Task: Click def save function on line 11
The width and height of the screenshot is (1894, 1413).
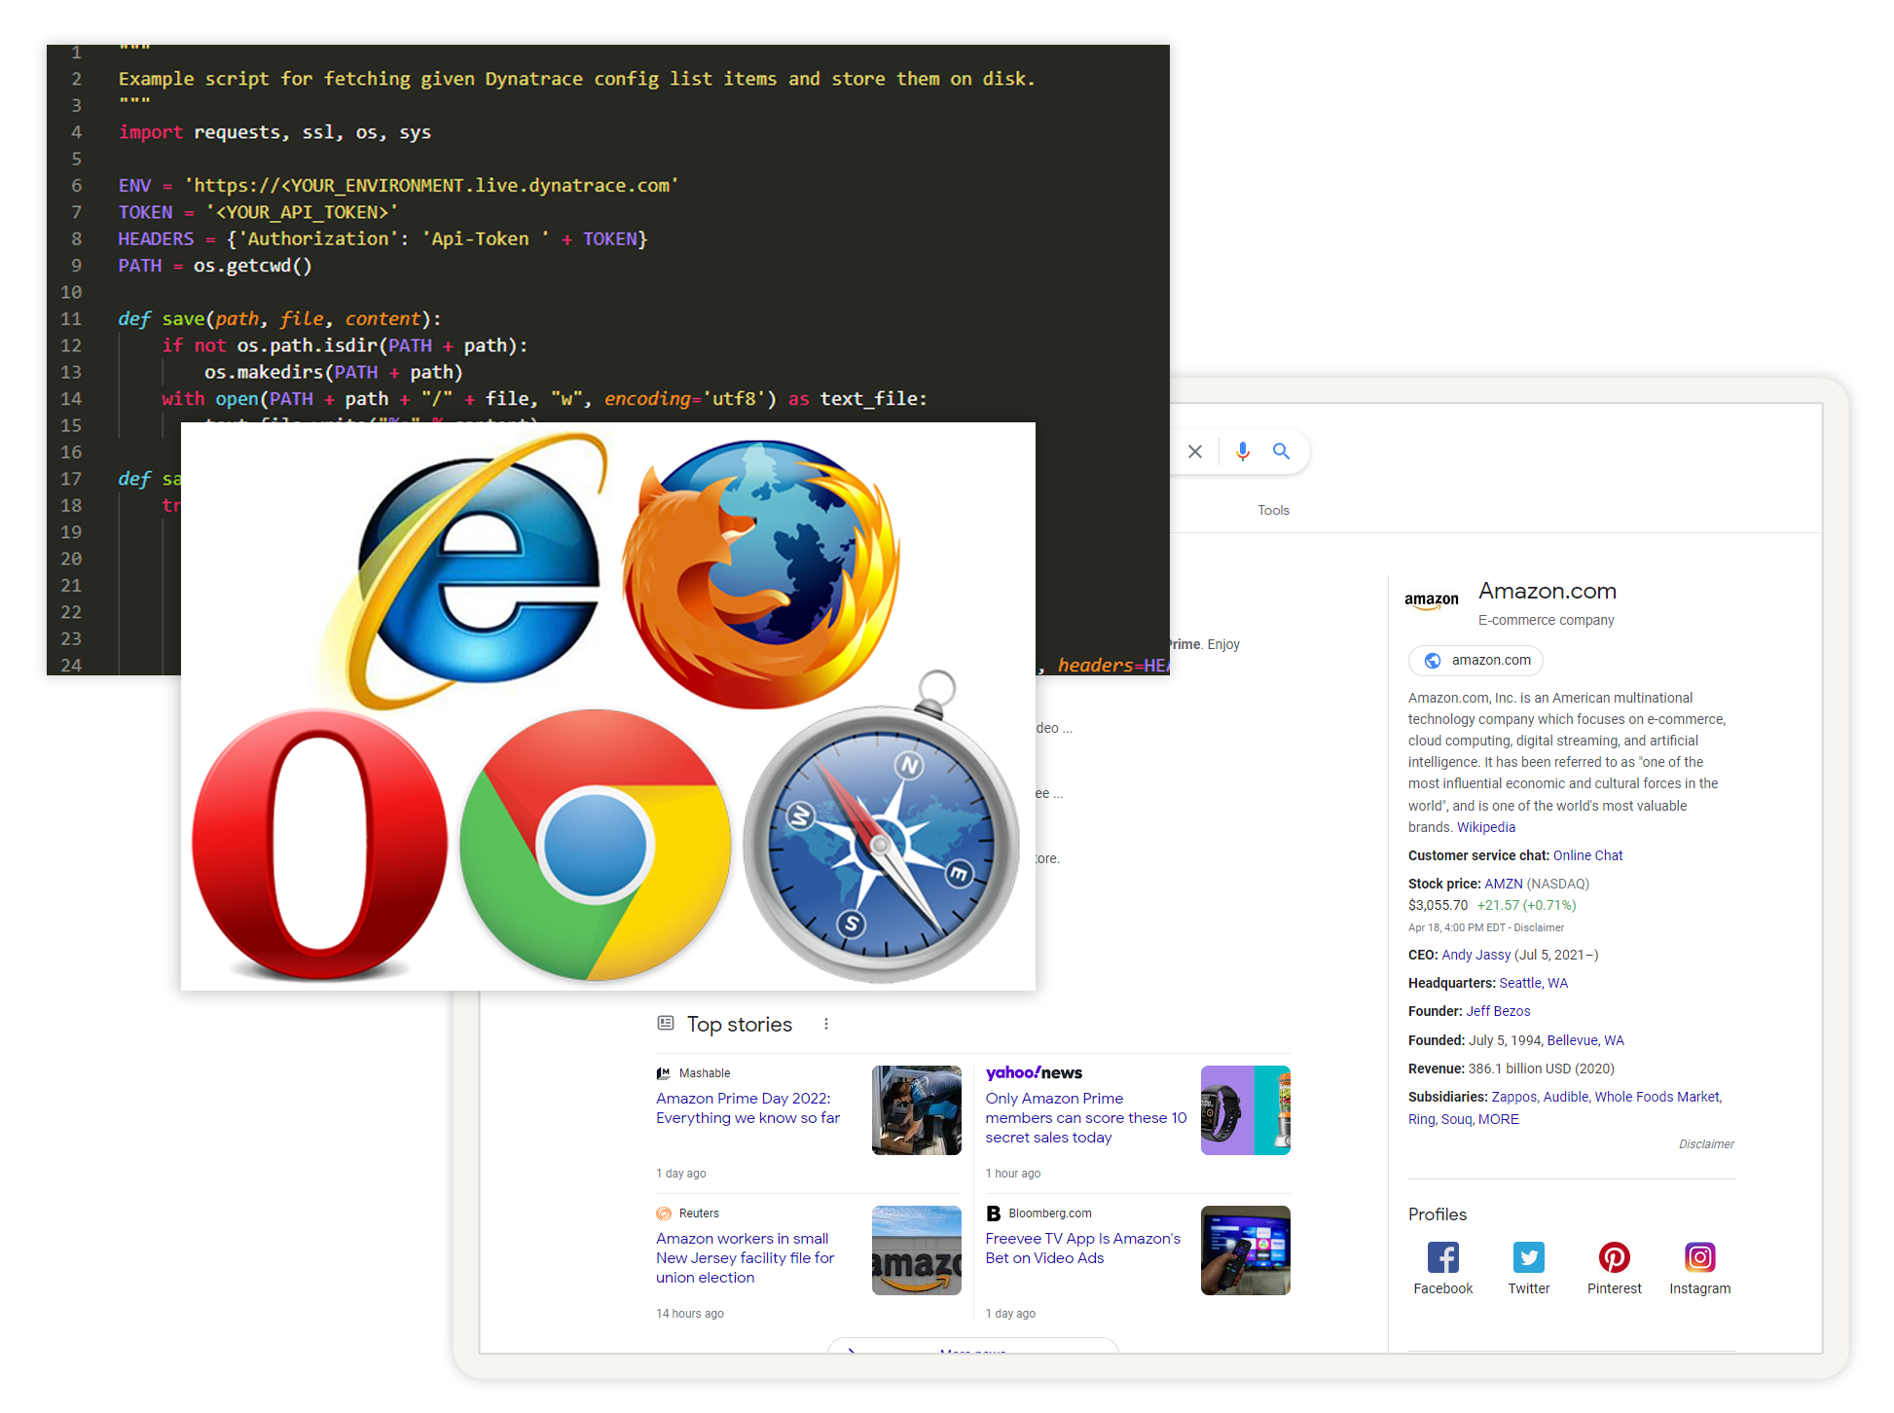Action: point(279,318)
